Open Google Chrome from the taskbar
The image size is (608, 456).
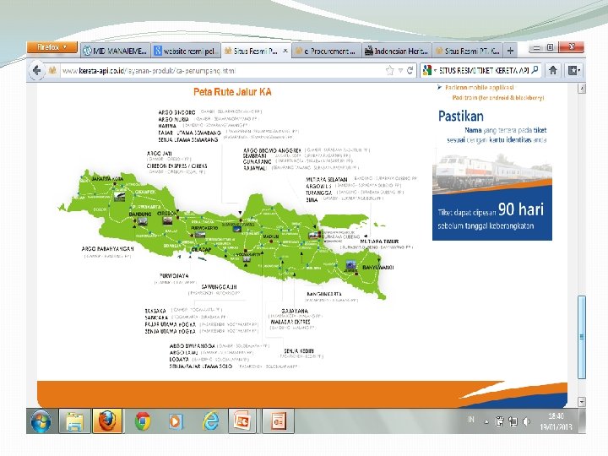tap(143, 421)
